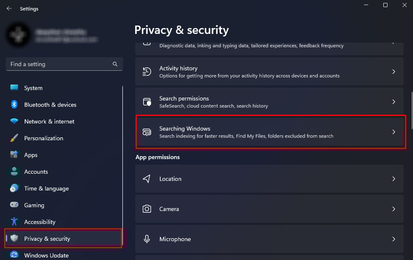
Task: Select Time & language in sidebar
Action: pos(46,188)
